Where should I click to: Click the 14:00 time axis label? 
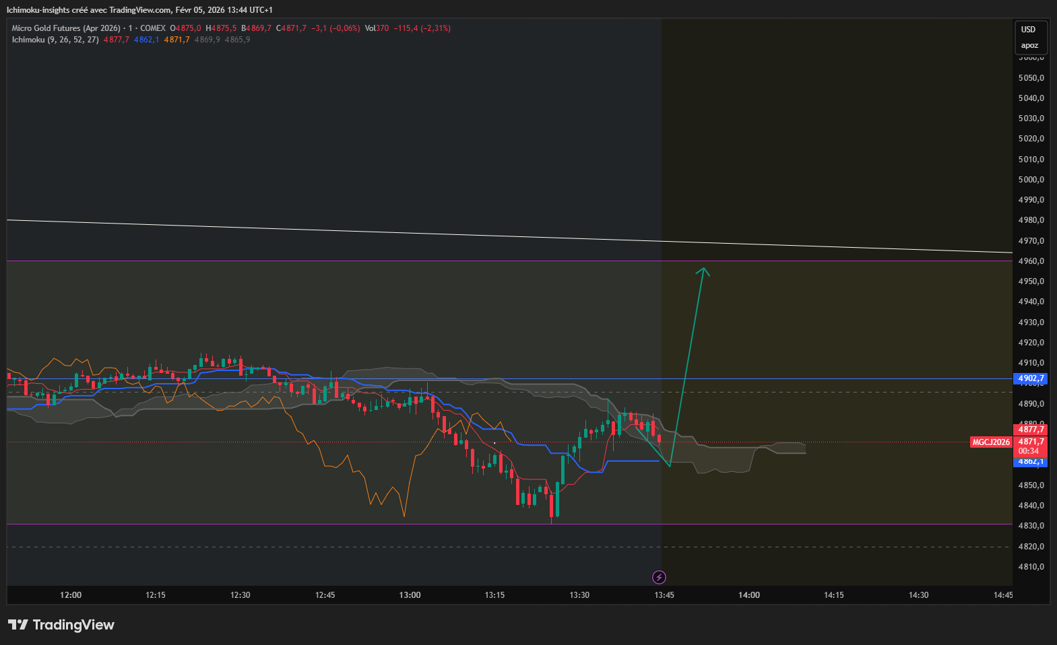(749, 595)
